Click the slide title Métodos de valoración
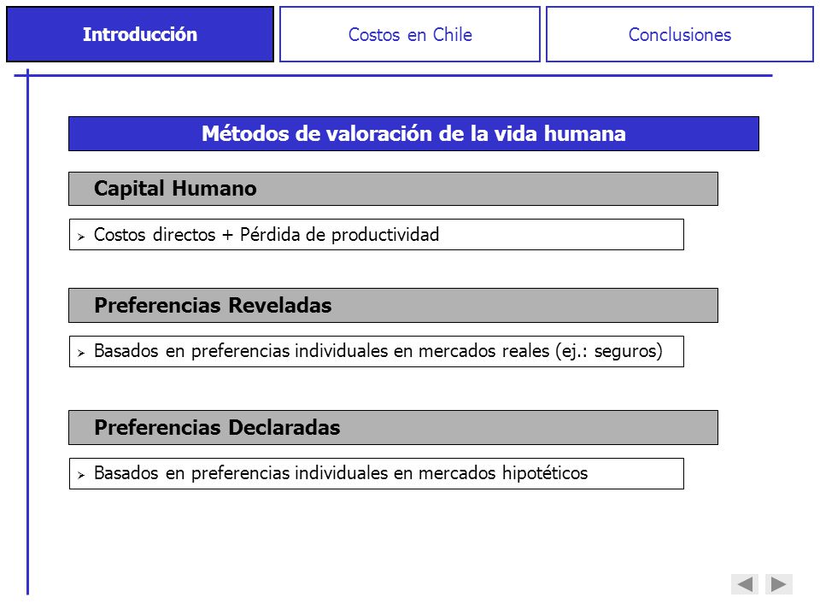The height and width of the screenshot is (615, 820). click(413, 134)
